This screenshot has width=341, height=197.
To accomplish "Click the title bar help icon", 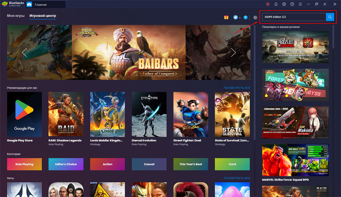I will point(292,4).
